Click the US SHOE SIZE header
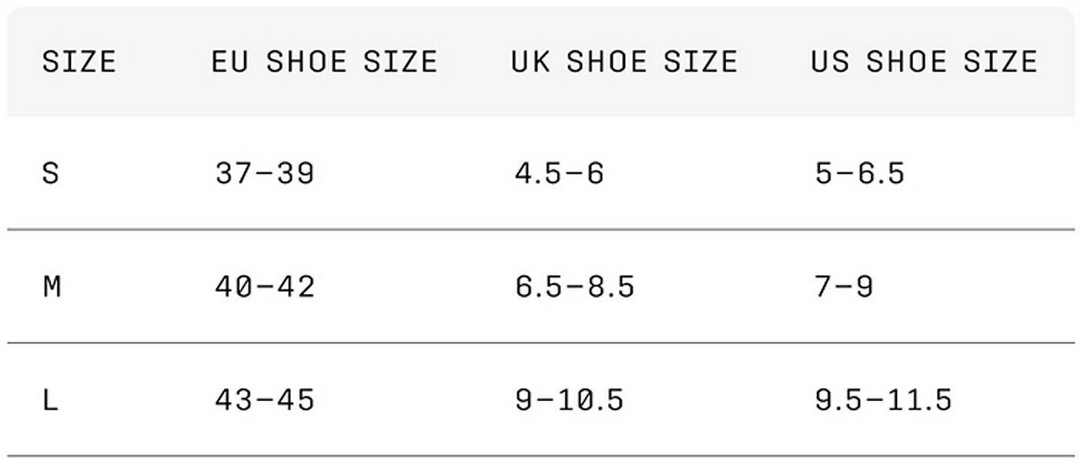The image size is (1084, 468). click(924, 62)
